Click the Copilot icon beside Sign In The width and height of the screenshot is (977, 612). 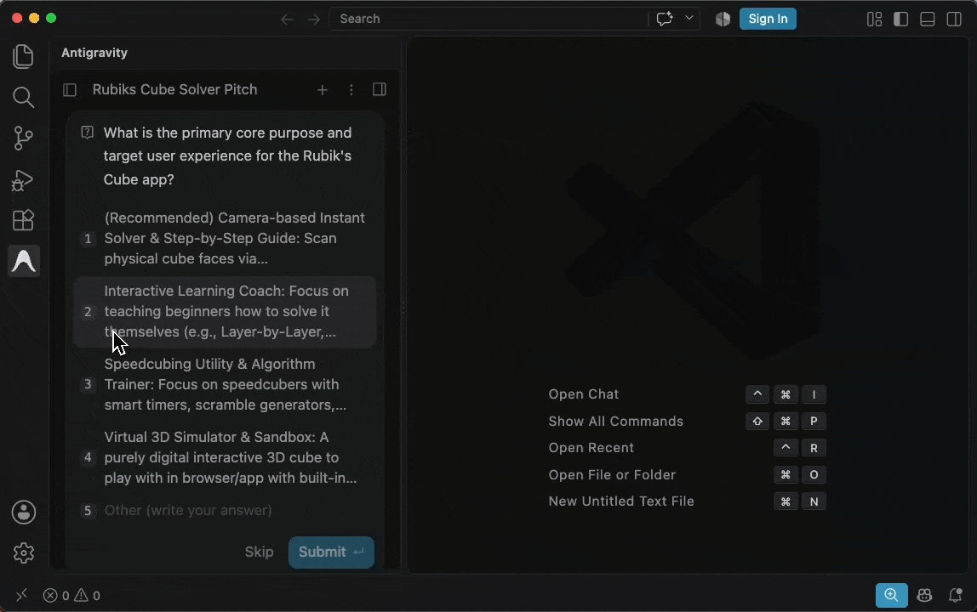(x=723, y=20)
